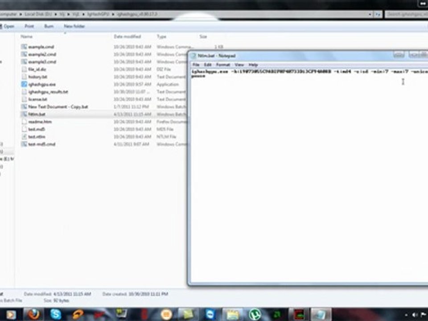Screen dimensions: 428x321
Task: Sort files by the Size column
Action: pos(203,37)
